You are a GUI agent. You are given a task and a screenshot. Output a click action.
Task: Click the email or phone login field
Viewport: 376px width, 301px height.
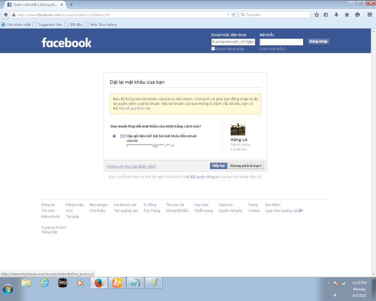tap(233, 42)
